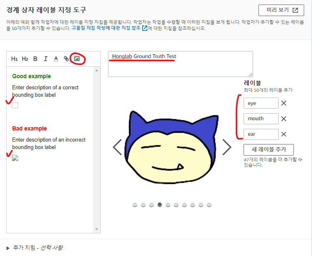This screenshot has height=256, width=312.
Task: Click the Honglab Ground Truth Test description box
Action: [x=181, y=64]
